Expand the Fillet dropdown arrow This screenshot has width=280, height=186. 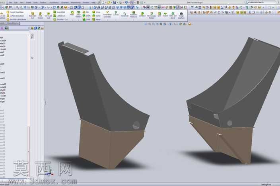tap(72, 20)
